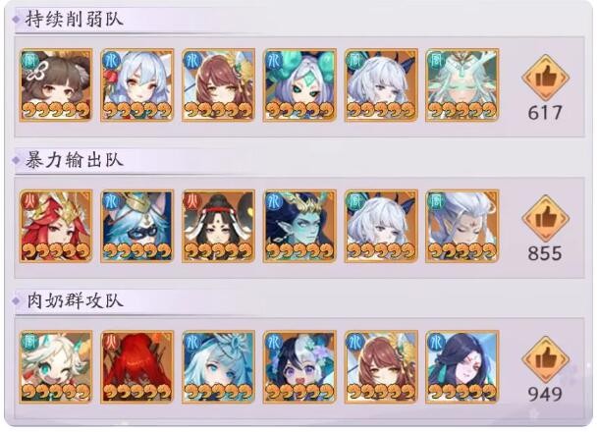The height and width of the screenshot is (432, 597).
Task: Select the brown-haired horned girl in 持续削弱队
Action: [56, 85]
